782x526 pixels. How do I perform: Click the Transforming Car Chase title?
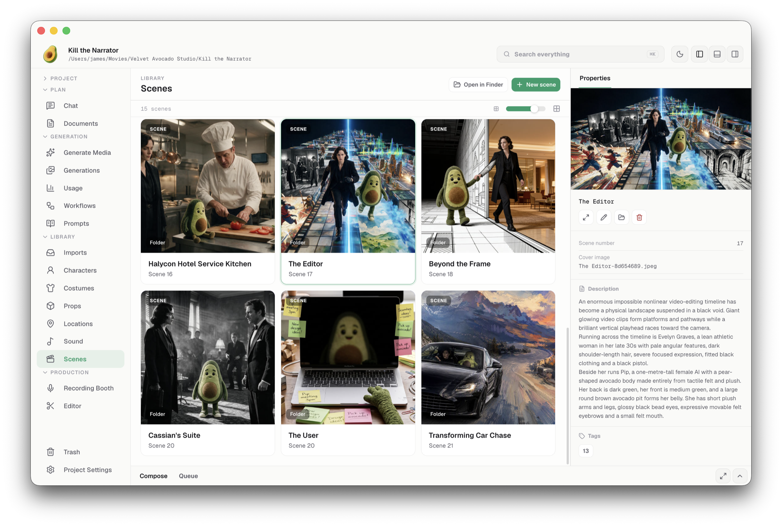470,435
